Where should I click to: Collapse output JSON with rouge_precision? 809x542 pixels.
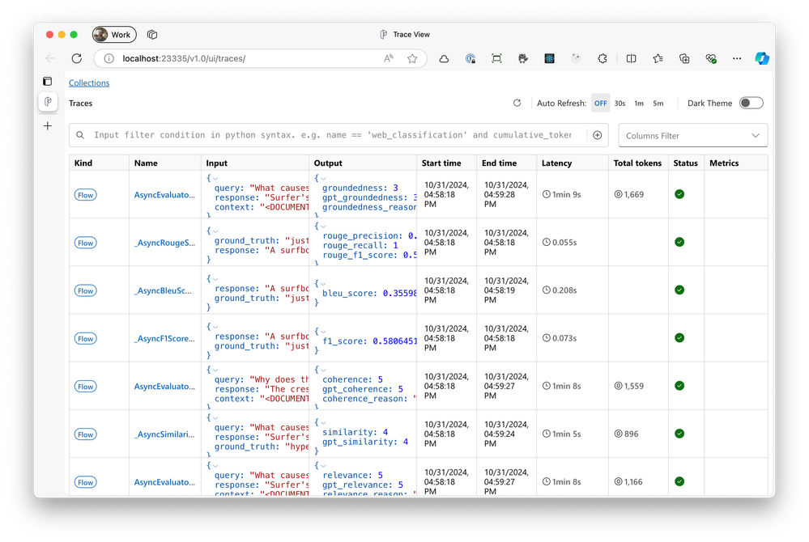coord(323,227)
